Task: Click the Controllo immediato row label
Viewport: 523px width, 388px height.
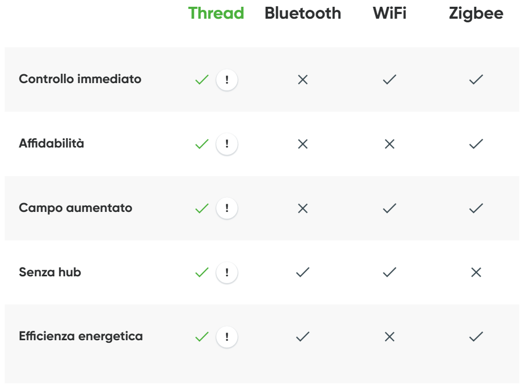Action: click(x=80, y=79)
